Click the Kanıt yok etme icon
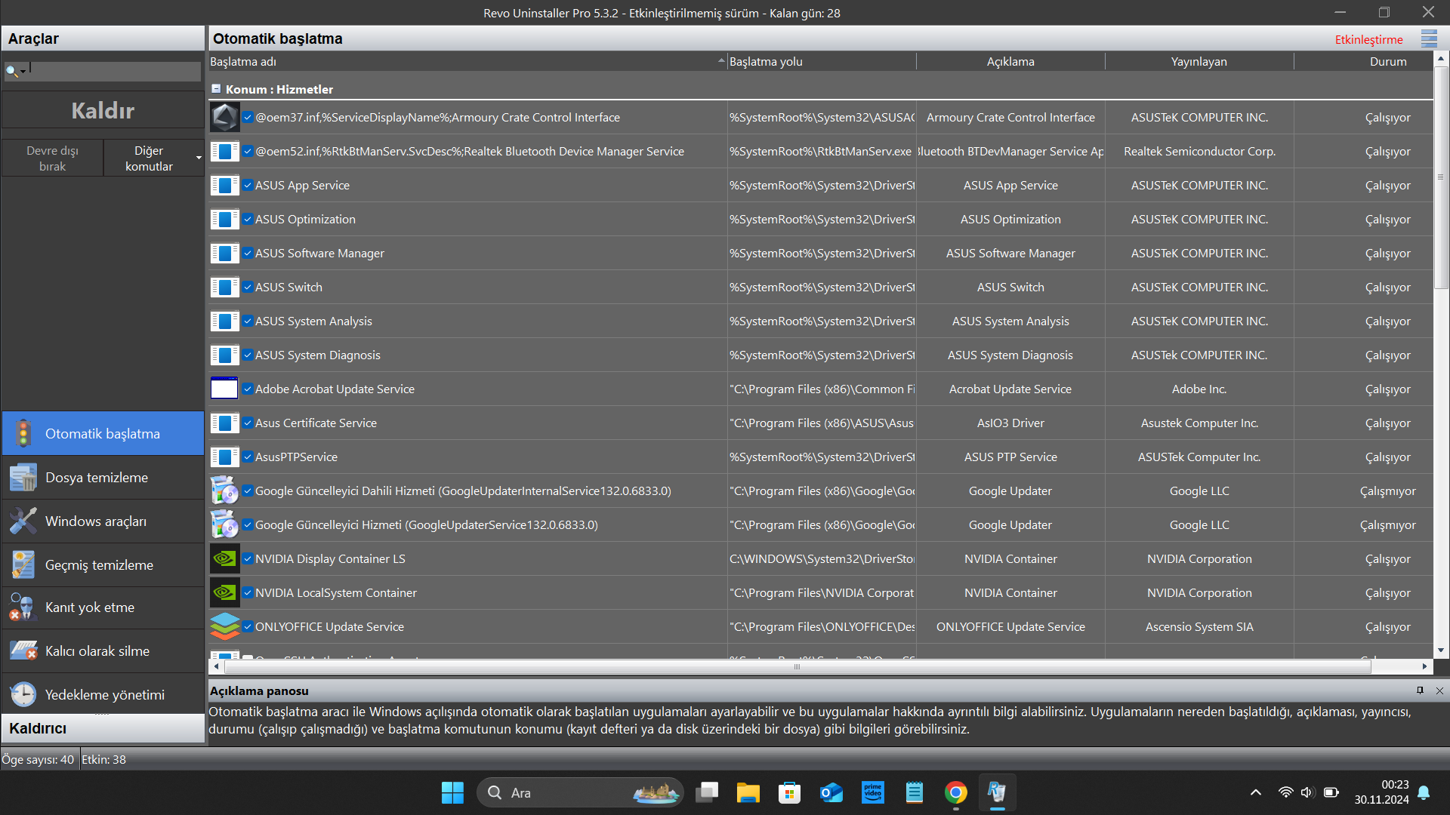 click(x=22, y=607)
